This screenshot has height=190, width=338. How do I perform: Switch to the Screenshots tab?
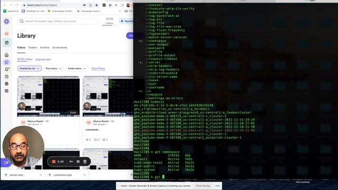60,47
